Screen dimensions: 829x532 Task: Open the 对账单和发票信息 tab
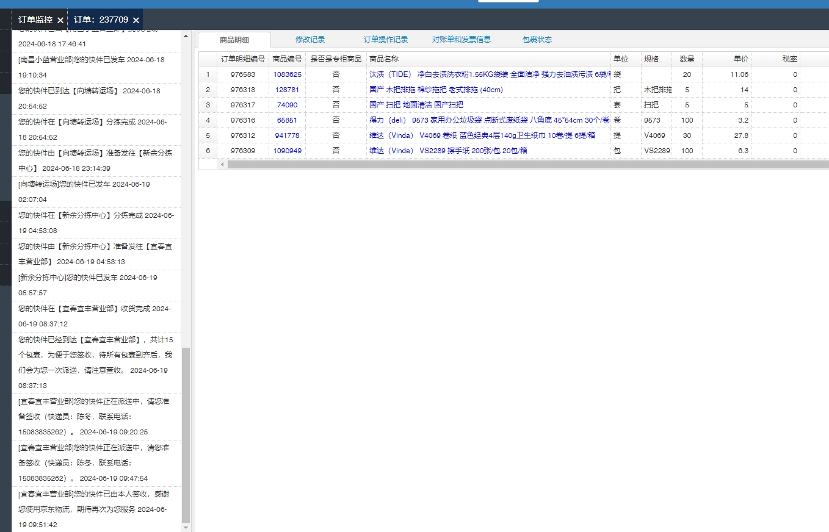tap(462, 40)
